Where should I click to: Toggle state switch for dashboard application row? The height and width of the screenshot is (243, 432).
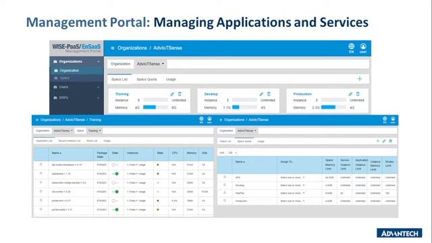[x=115, y=174]
